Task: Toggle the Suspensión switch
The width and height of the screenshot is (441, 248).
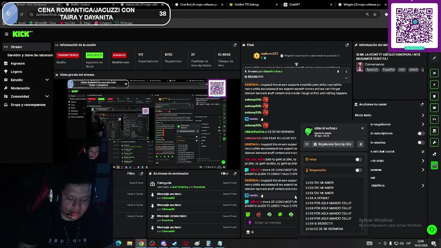Action: coord(358,170)
